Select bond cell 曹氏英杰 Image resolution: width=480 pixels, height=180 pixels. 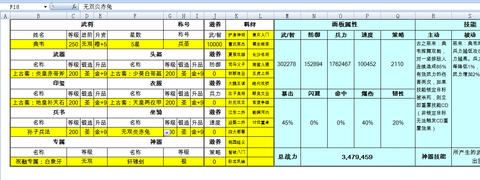pos(237,44)
